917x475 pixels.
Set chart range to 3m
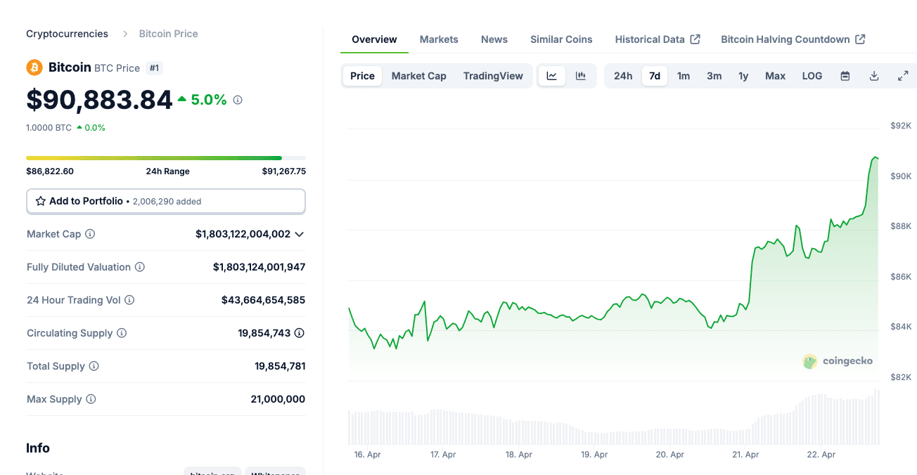coord(714,76)
